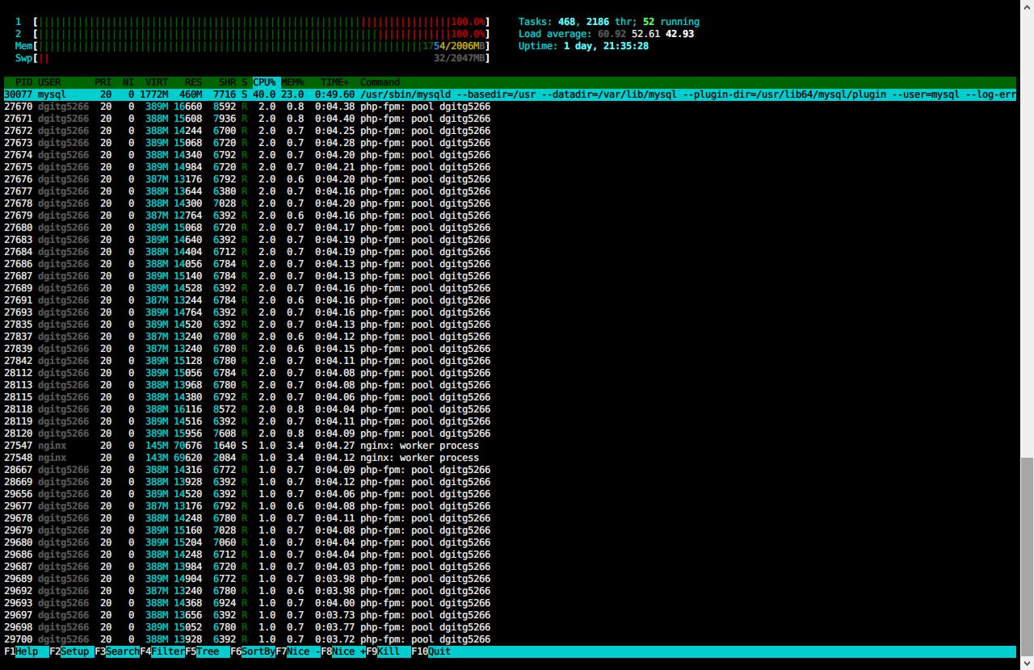
Task: Select the mysqld process row PID 30077
Action: (510, 94)
